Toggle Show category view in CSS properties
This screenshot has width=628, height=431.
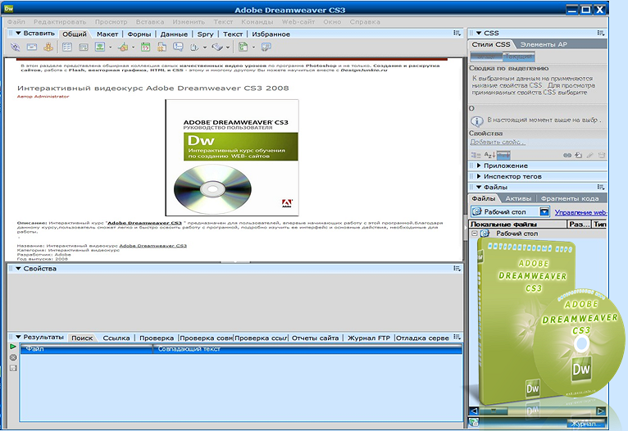(x=476, y=155)
